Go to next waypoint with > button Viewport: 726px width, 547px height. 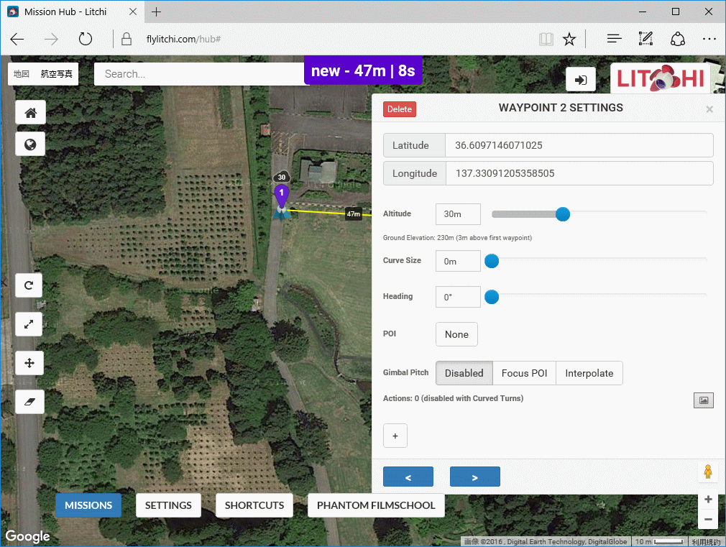(x=474, y=477)
